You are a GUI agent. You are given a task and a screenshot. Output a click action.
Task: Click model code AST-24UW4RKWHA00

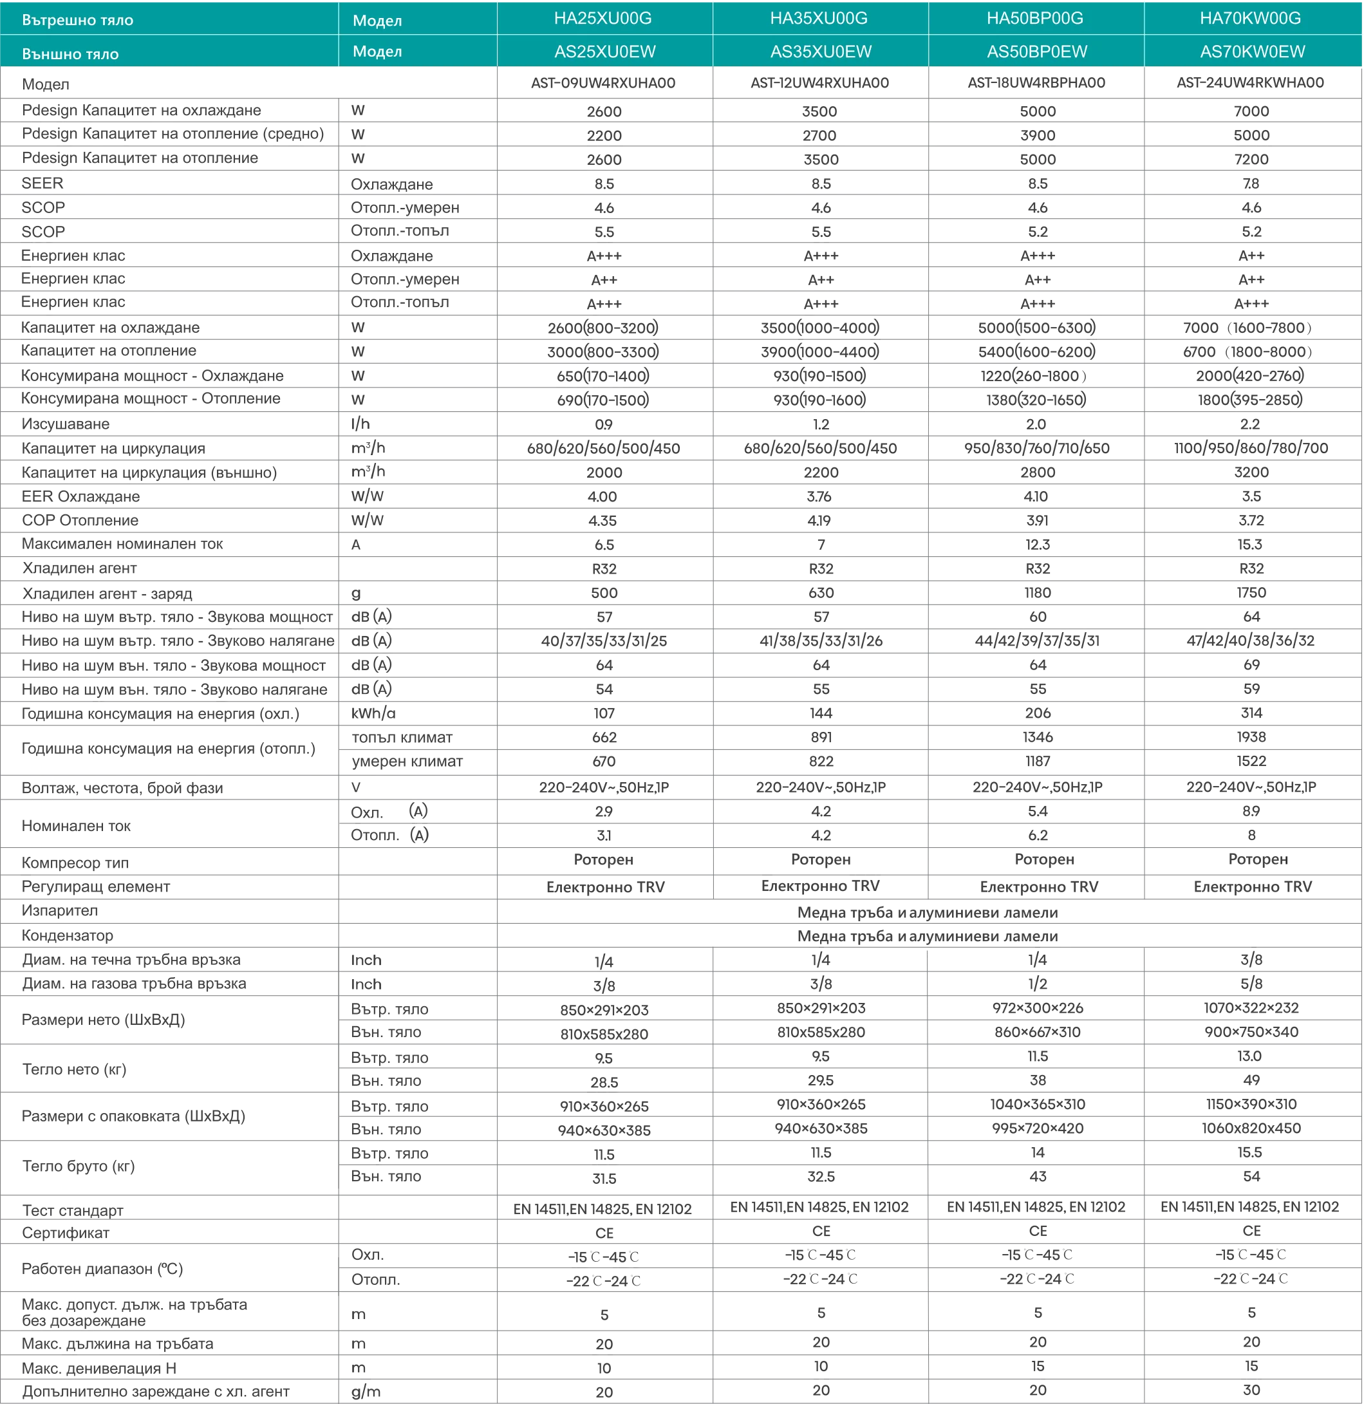click(x=1250, y=83)
